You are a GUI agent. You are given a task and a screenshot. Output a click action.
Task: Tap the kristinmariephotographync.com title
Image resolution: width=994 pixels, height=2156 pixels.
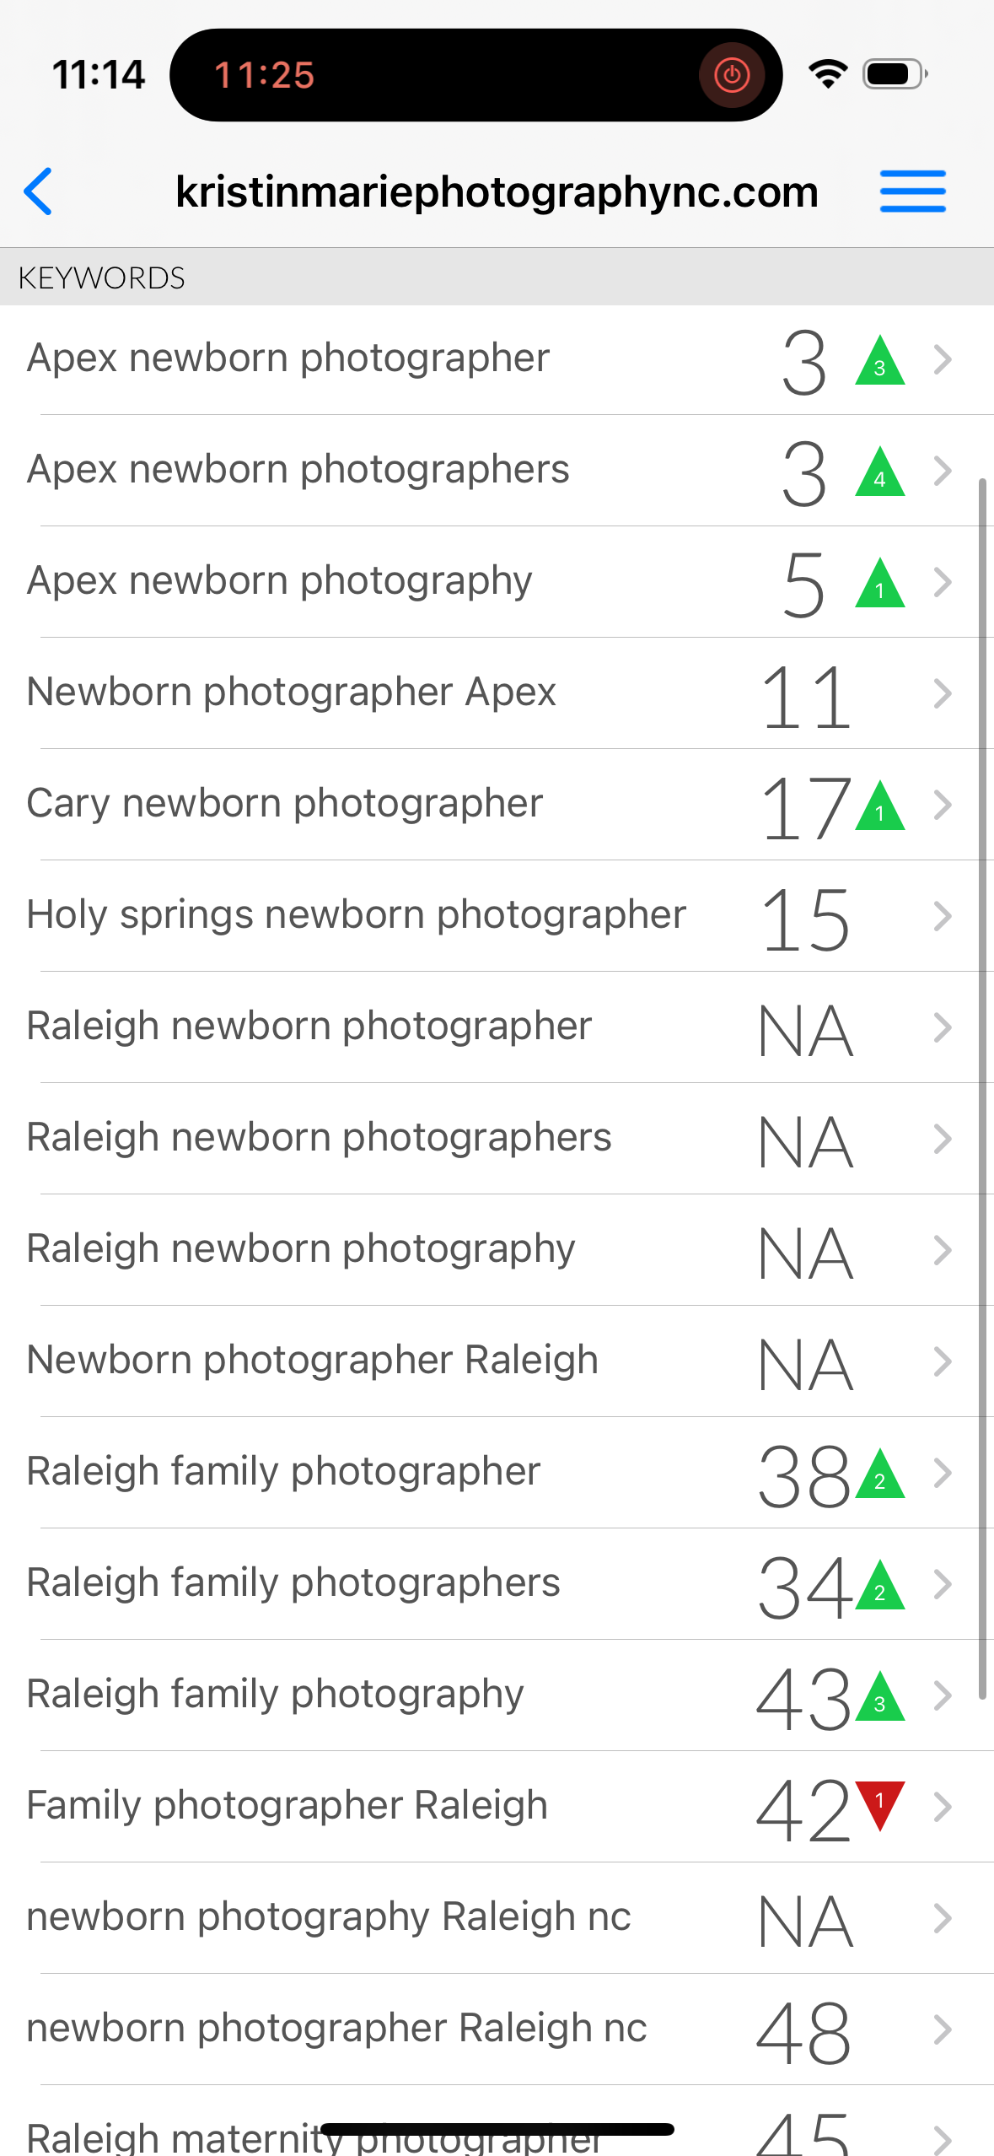tap(497, 192)
